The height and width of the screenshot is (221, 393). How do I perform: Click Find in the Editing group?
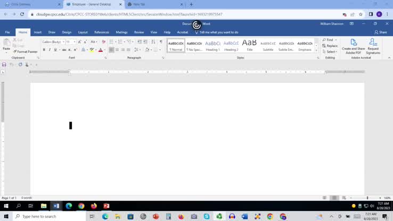(x=328, y=40)
